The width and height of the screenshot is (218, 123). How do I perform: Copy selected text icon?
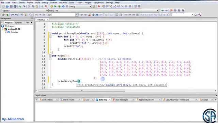(x=33, y=6)
